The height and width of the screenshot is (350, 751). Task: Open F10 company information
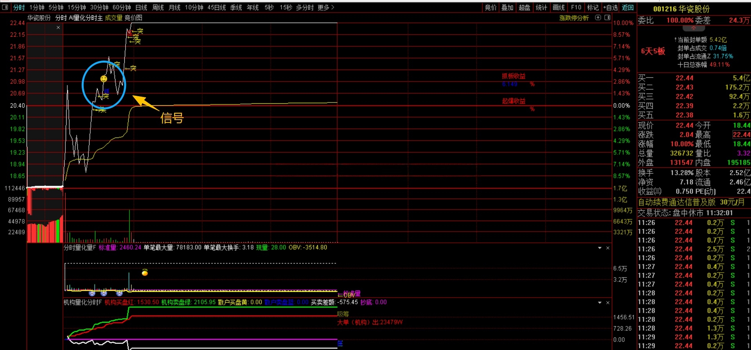(x=576, y=7)
